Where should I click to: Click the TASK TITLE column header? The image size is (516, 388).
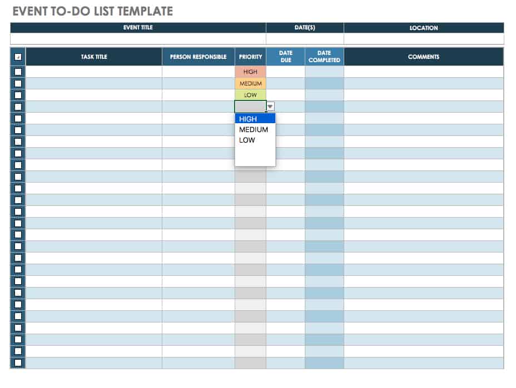tap(94, 57)
